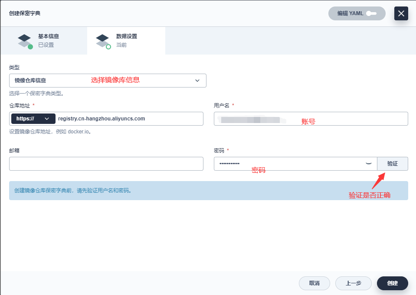This screenshot has height=295, width=416.
Task: Expand the https:// protocol dropdown
Action: coord(33,119)
